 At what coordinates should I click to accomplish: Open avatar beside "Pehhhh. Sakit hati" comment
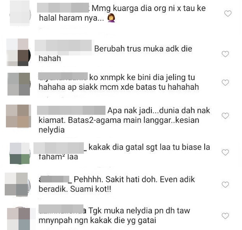pos(18,184)
